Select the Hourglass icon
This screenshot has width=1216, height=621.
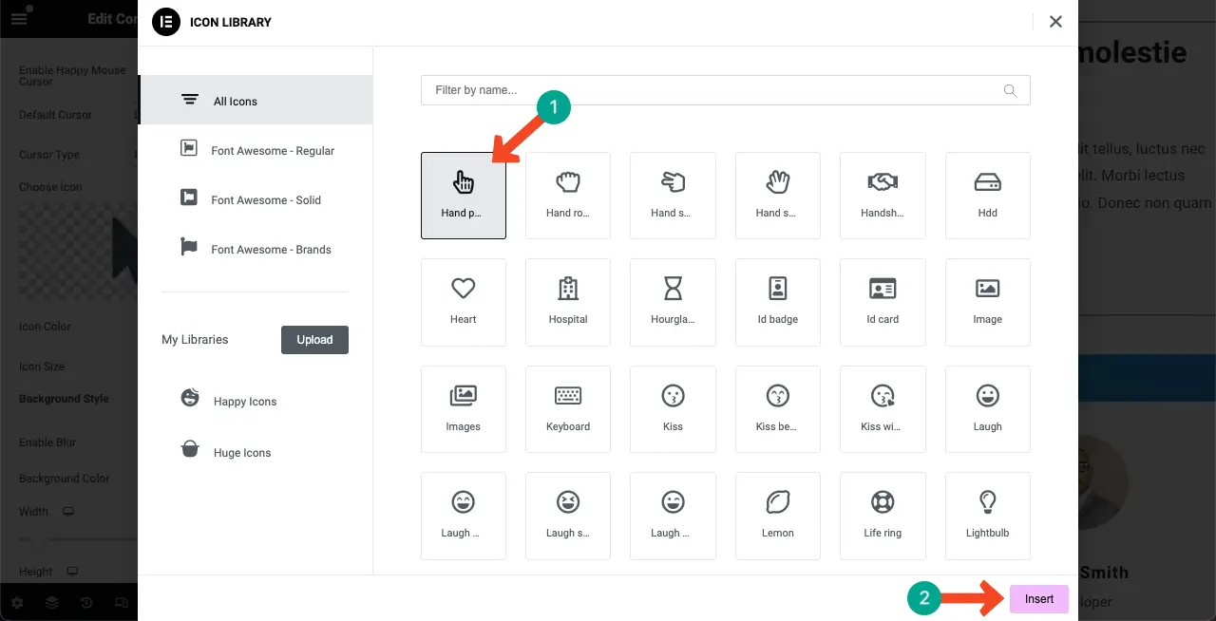pyautogui.click(x=673, y=301)
